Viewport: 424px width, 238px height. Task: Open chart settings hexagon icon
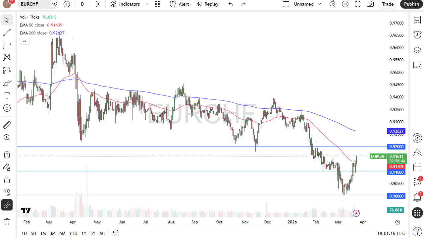point(345,4)
